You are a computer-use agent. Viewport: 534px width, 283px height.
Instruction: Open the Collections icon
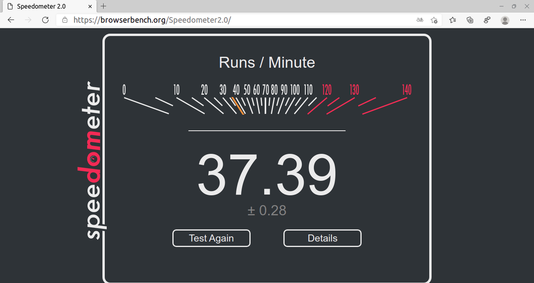point(470,20)
